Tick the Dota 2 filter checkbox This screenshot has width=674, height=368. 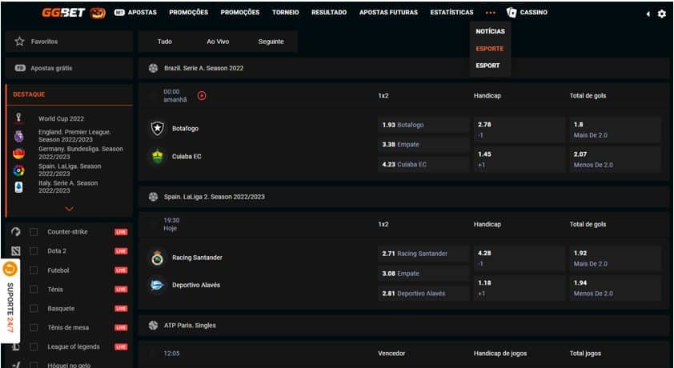(34, 251)
